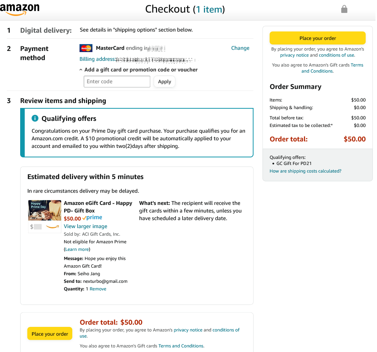Remove the eGift card from order
This screenshot has height=352, width=377.
(98, 289)
